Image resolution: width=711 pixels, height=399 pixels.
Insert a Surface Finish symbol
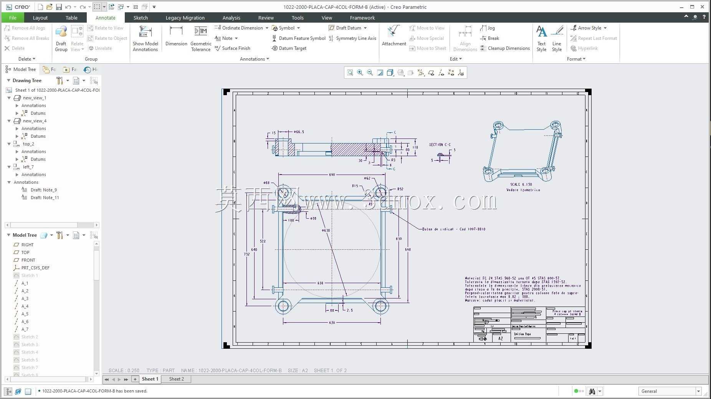click(232, 48)
